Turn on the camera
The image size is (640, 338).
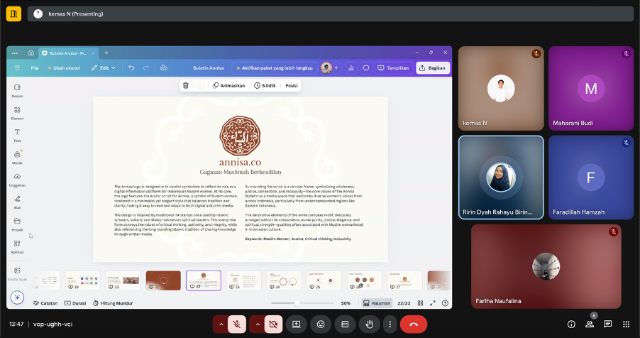point(273,324)
